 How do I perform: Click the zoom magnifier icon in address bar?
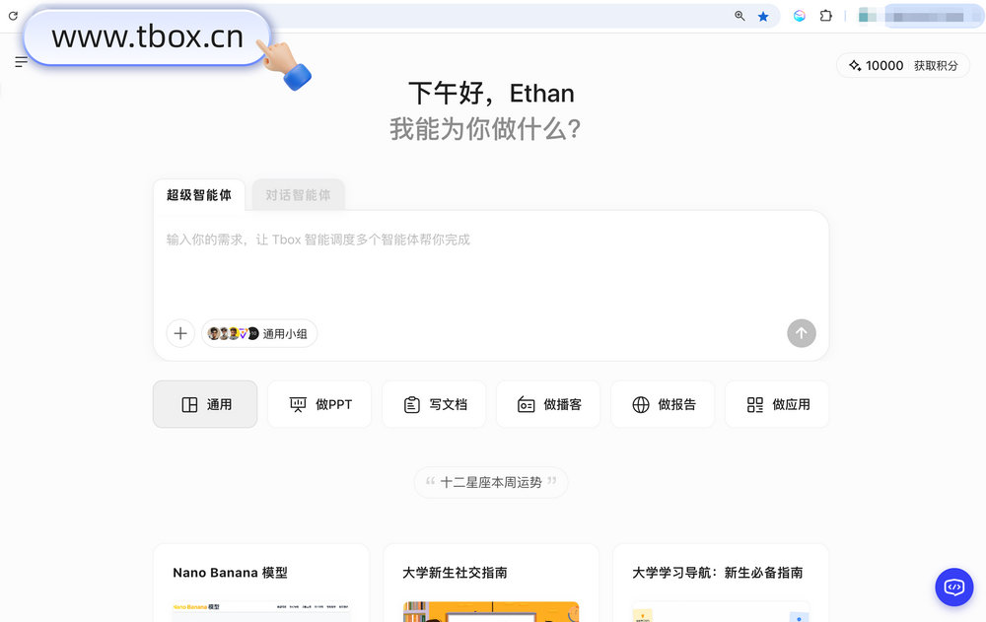tap(739, 16)
